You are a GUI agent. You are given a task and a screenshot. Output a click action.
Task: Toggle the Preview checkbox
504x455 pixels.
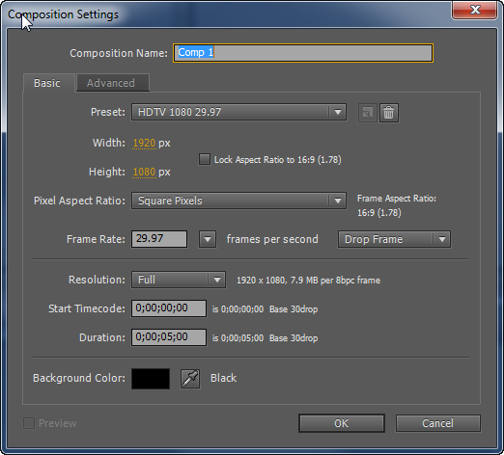click(x=29, y=423)
